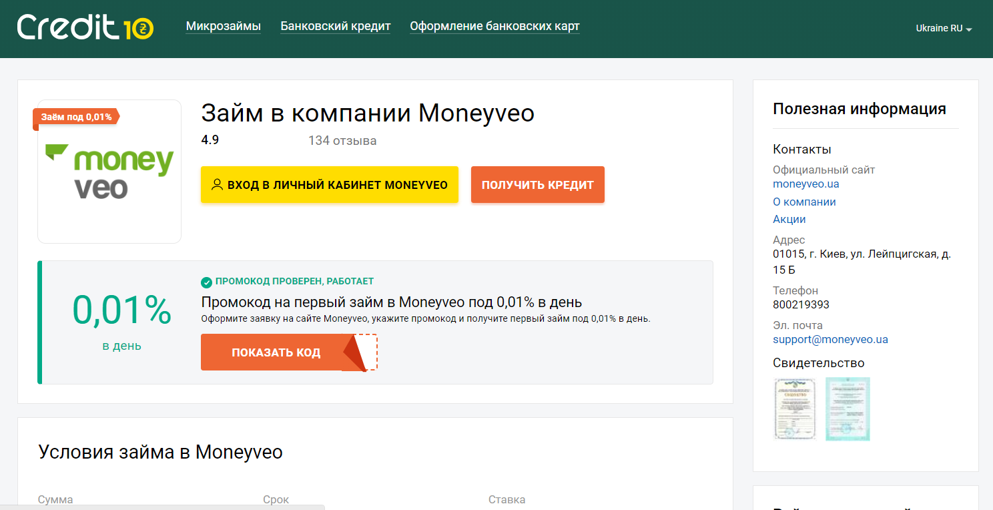Viewport: 993px width, 510px height.
Task: Click the Займ в компании Moneyveo heading
Action: coord(368,113)
